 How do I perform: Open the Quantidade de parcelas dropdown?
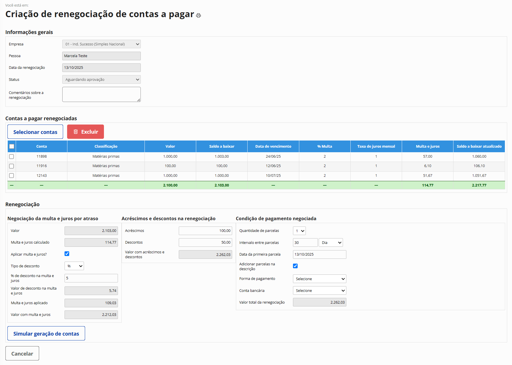point(299,231)
